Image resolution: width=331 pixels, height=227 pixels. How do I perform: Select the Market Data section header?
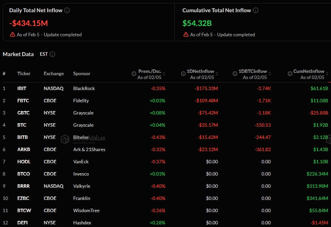[18, 54]
